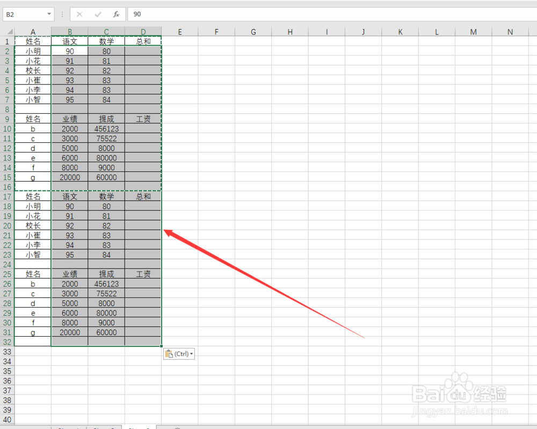Click the Insert Function fx icon
The image size is (537, 429).
coord(116,14)
